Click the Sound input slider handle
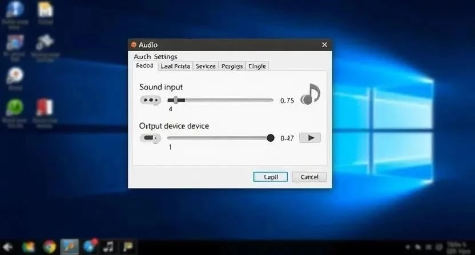 pos(175,100)
